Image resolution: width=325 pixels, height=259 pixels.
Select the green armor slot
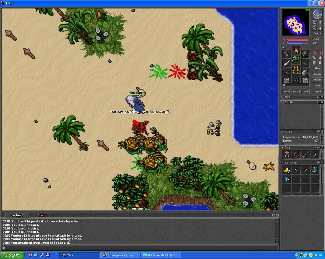pos(296,60)
